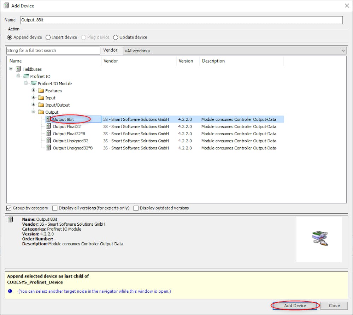This screenshot has width=353, height=315.
Task: Open the Vendor All vendors dropdown
Action: point(234,50)
